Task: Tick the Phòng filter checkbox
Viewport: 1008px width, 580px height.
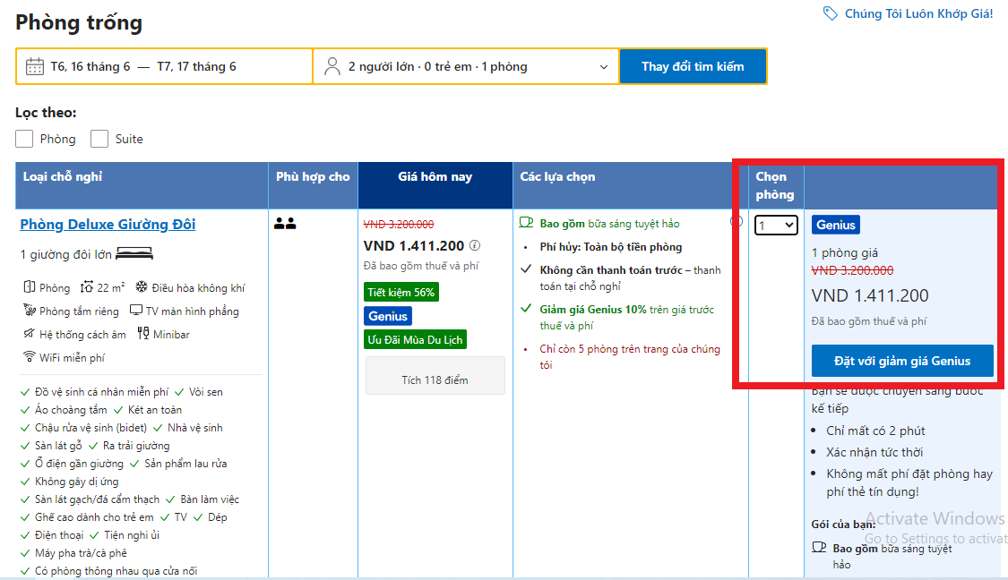Action: (24, 139)
